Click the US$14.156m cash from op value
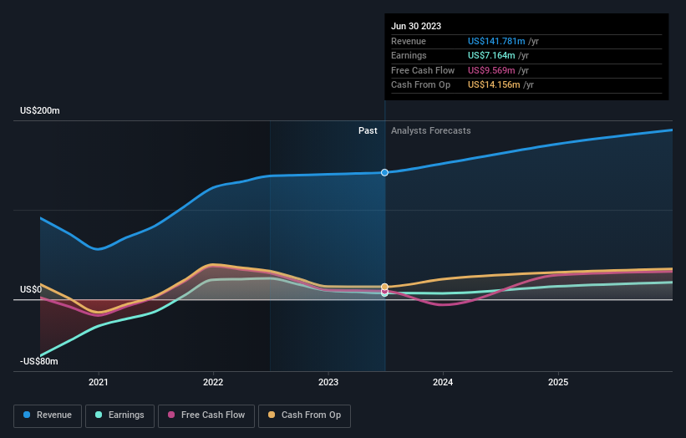 tap(494, 85)
